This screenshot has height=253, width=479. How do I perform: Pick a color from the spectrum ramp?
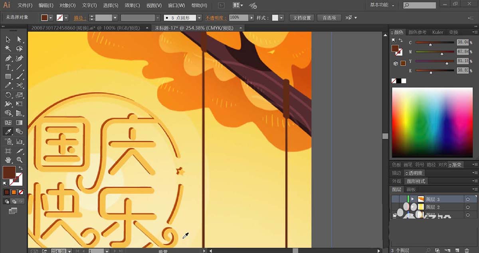point(432,122)
